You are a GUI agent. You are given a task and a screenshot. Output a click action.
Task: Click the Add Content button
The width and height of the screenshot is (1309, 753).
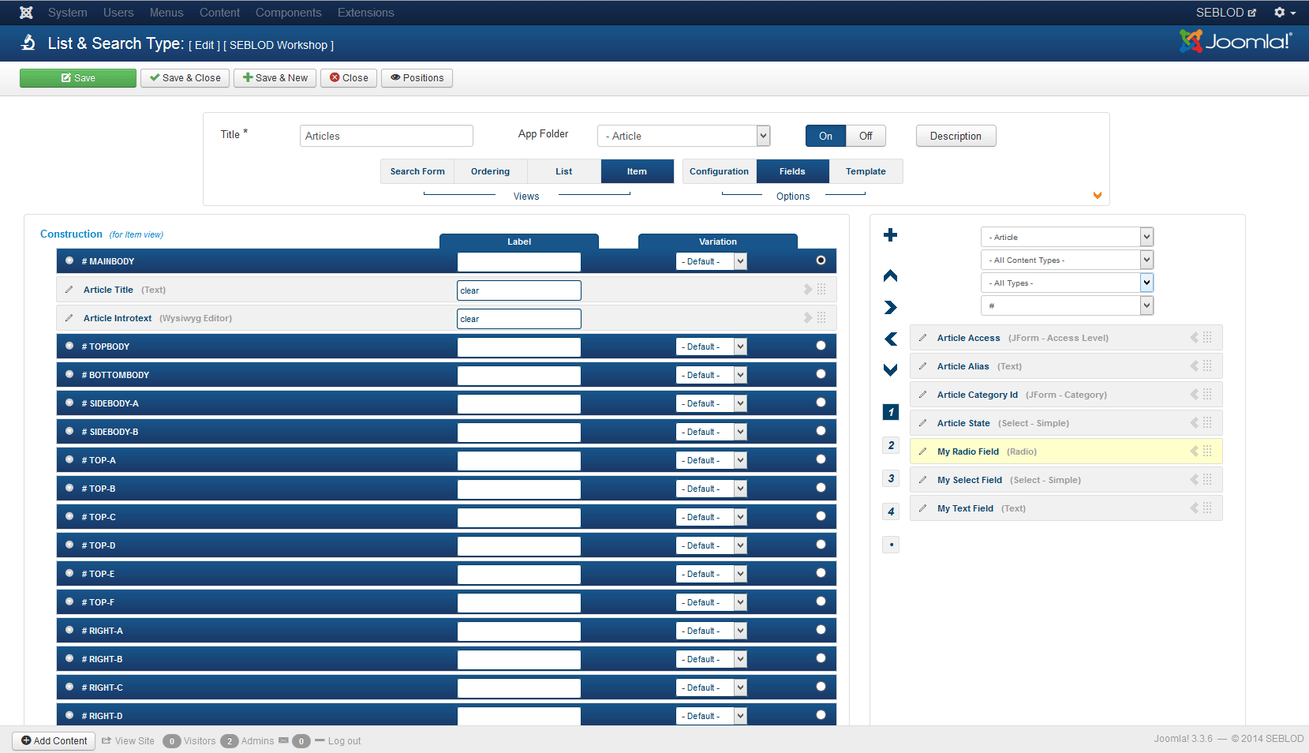coord(54,741)
